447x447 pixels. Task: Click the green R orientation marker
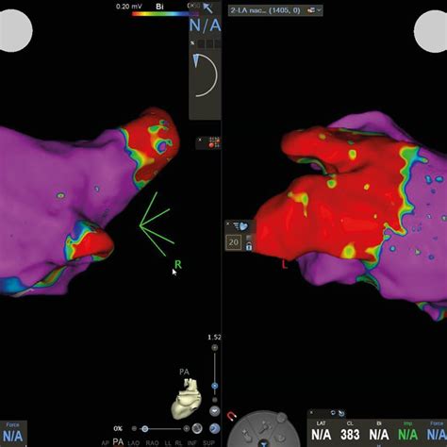[x=178, y=265]
